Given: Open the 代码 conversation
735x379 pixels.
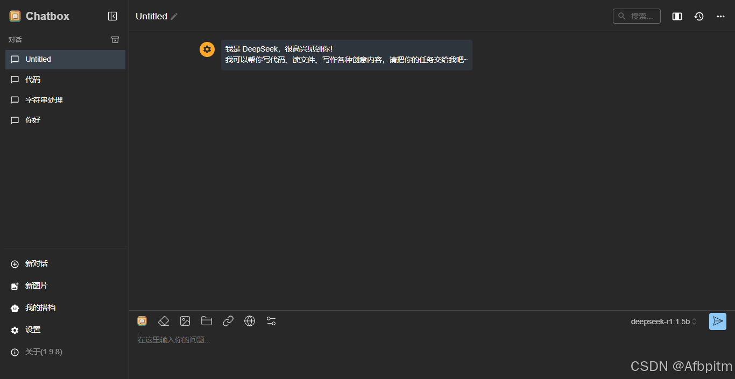Looking at the screenshot, I should (x=65, y=80).
